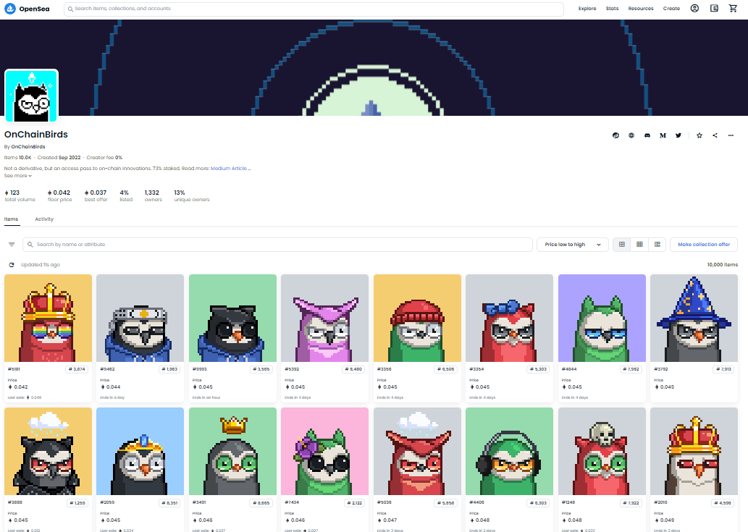
Task: Click the 0.037 best offer stat
Action: tap(96, 195)
